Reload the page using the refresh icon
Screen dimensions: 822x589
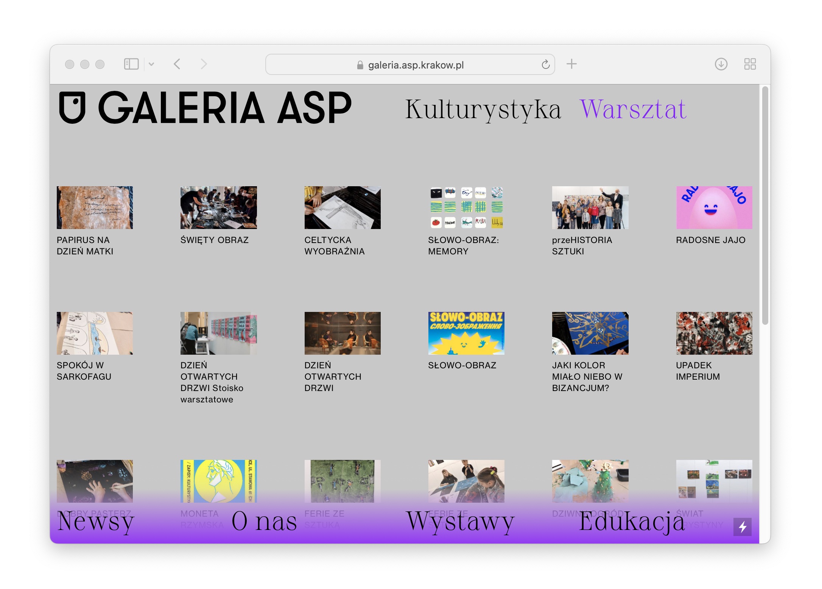point(545,65)
